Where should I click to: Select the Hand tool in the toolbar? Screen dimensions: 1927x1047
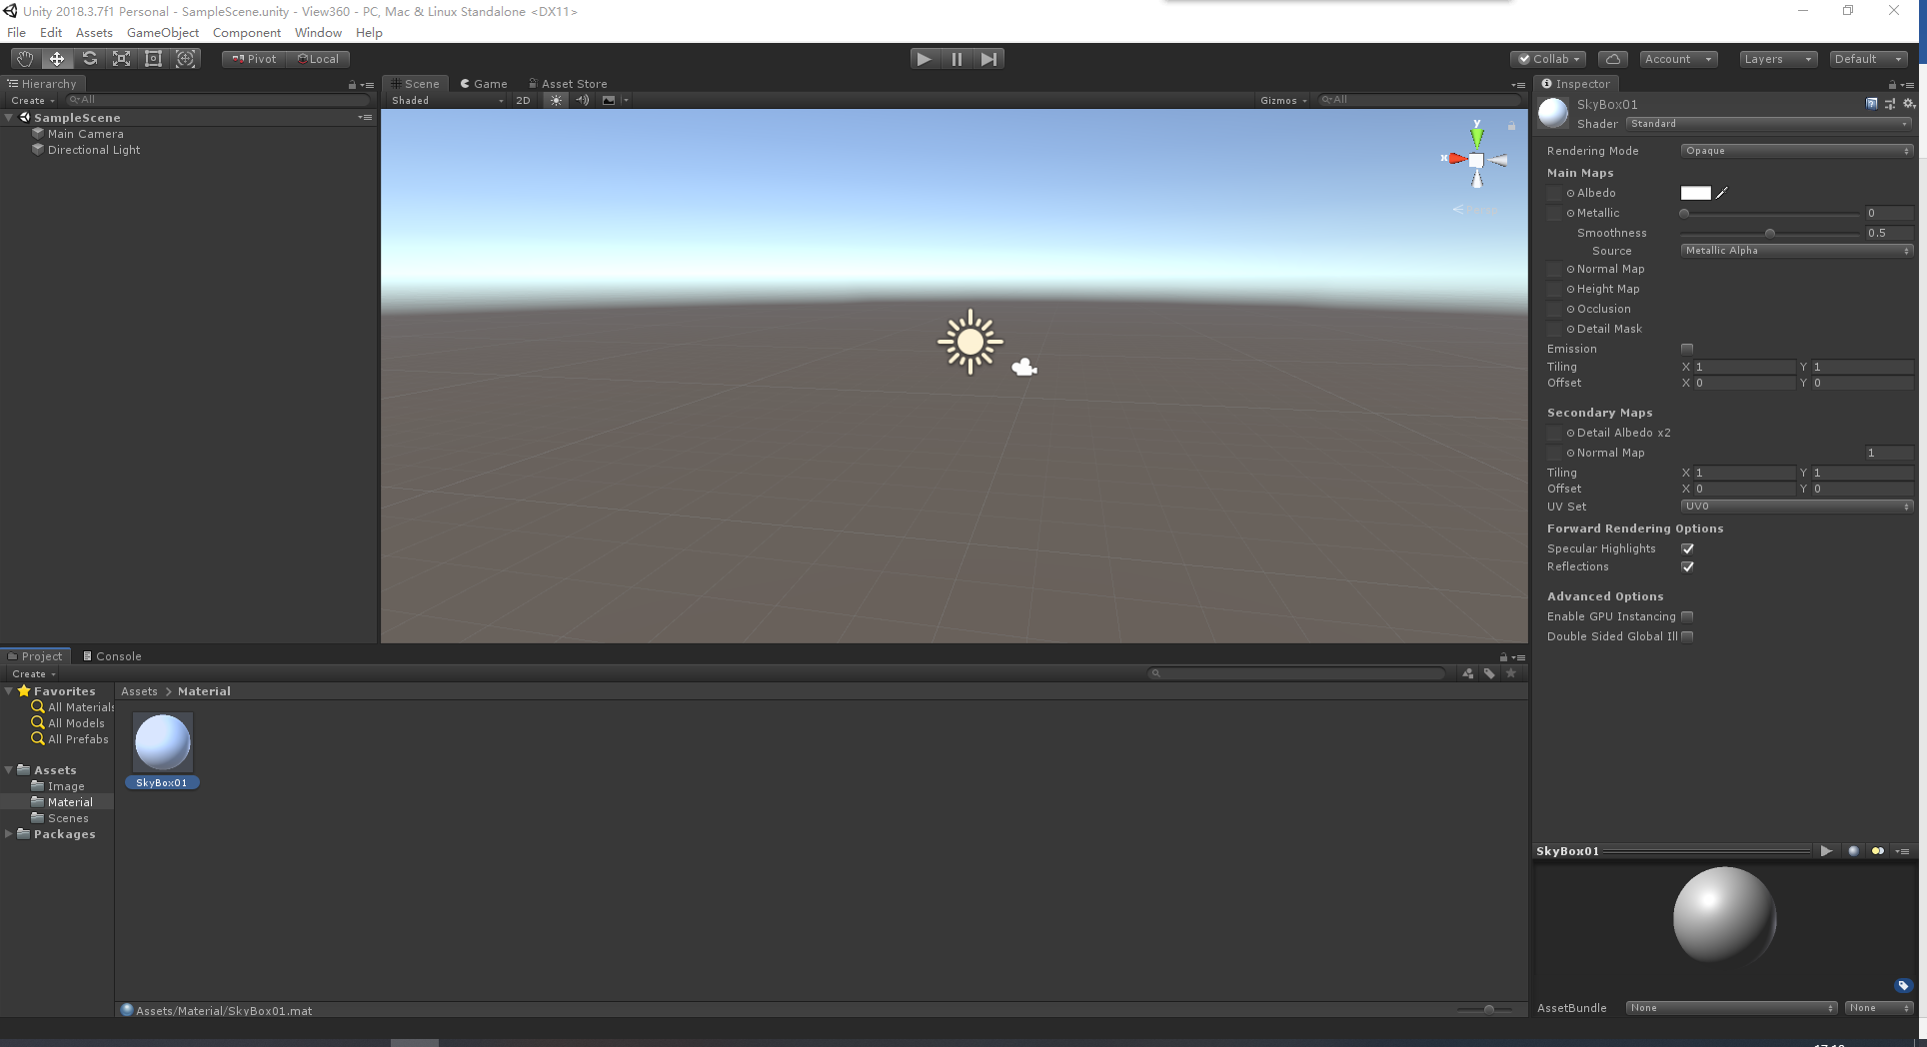click(x=23, y=58)
